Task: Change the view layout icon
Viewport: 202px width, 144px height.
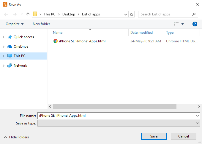Action: pyautogui.click(x=176, y=24)
